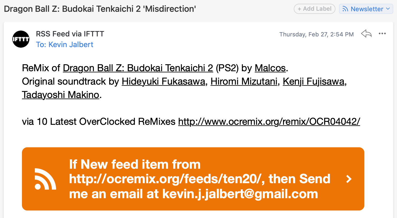Screen dimensions: 397x218
Task: Open the Hideyuki Fukasawa link
Action: coord(163,81)
